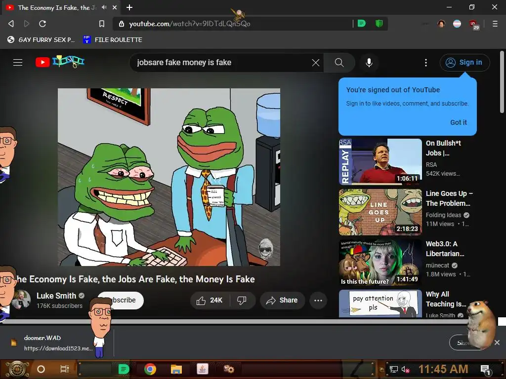Open Task View on the taskbar
The width and height of the screenshot is (506, 379).
[65, 369]
